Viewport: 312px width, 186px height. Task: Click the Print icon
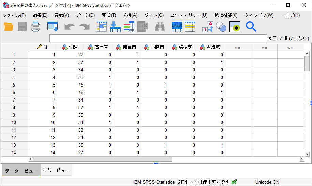pos(35,27)
